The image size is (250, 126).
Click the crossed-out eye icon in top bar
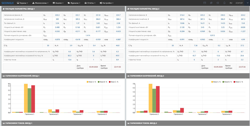coord(211,3)
